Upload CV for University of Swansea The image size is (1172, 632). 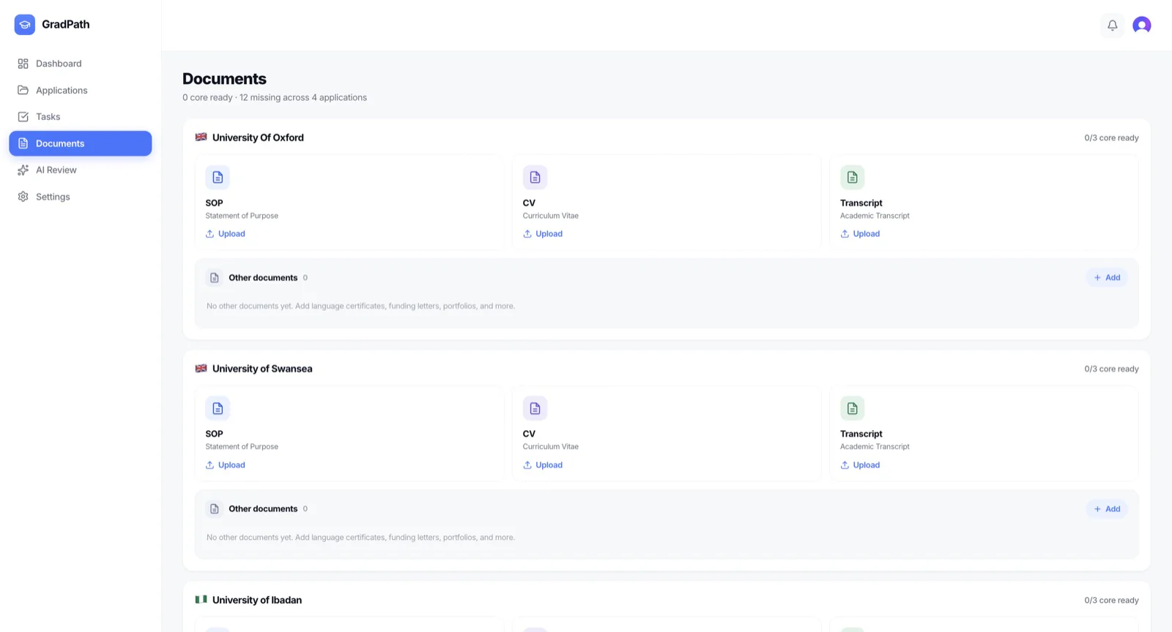(x=543, y=465)
